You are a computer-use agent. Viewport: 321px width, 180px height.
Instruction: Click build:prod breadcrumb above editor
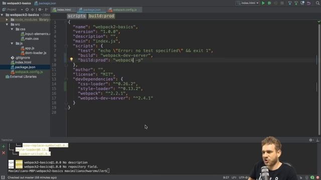(101, 16)
